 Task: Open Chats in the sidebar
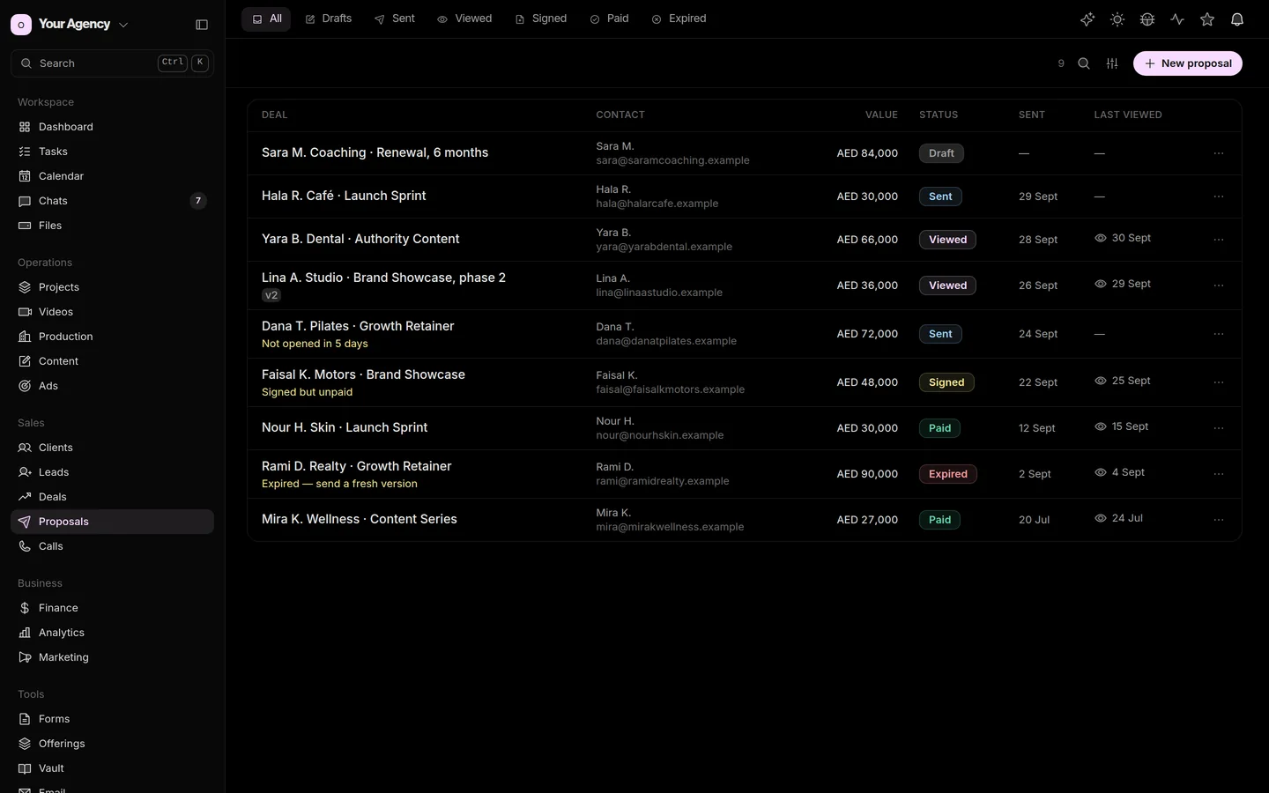coord(112,201)
